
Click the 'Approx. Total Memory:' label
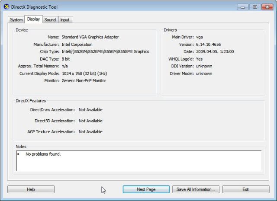point(39,66)
